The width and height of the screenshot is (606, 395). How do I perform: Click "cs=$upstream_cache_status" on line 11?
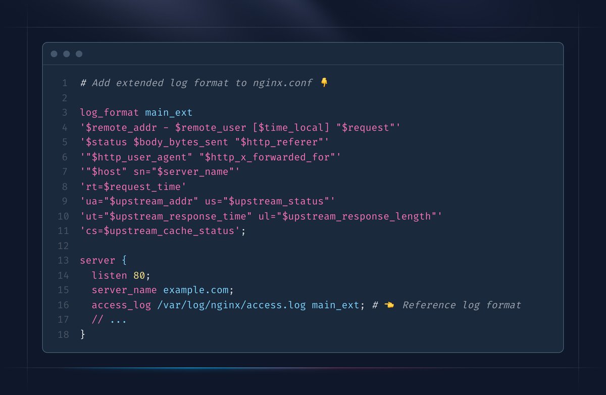160,231
